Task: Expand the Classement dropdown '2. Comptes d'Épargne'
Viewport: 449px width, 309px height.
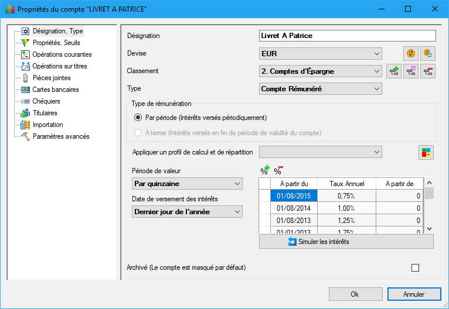Action: [x=320, y=71]
